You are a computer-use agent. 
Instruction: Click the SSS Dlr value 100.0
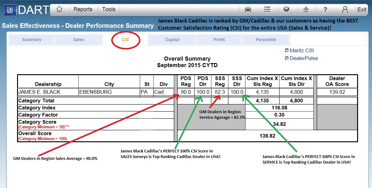pyautogui.click(x=237, y=92)
